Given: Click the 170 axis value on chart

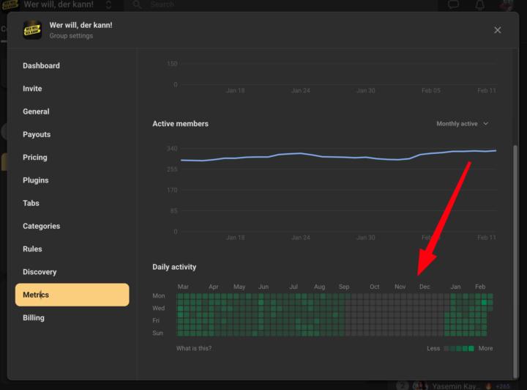Looking at the screenshot, I should click(172, 190).
